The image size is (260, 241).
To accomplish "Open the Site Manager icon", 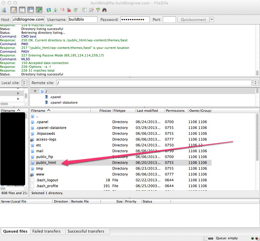I will coord(4,10).
